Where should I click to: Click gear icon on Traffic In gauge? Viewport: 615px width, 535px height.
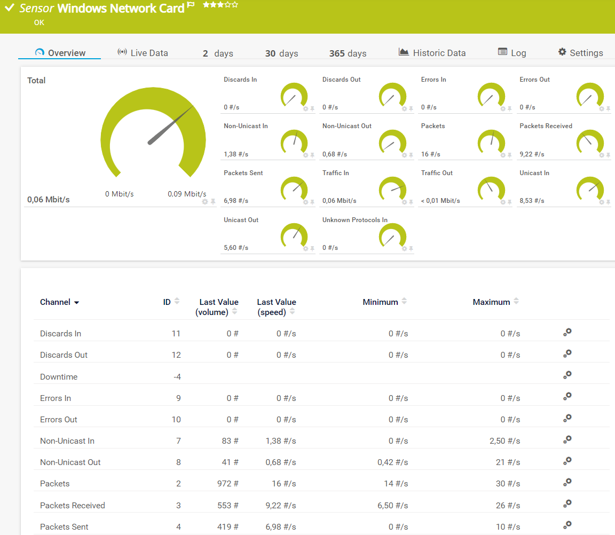click(x=404, y=202)
